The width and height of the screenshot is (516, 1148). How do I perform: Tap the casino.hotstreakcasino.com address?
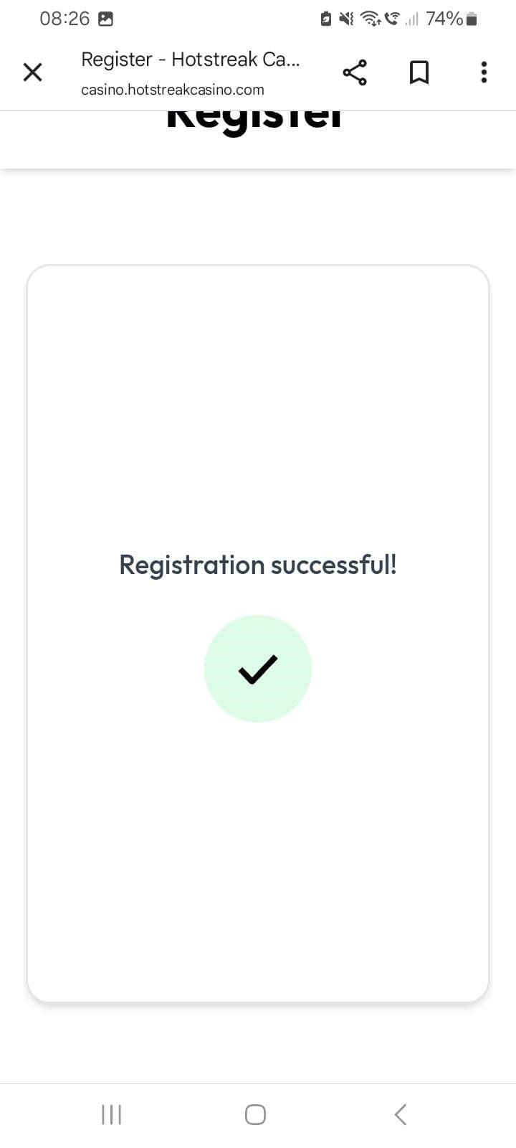point(173,89)
